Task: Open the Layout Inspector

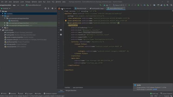Action: tap(167, 93)
